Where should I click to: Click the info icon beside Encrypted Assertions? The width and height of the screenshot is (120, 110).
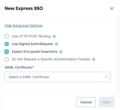point(61,52)
